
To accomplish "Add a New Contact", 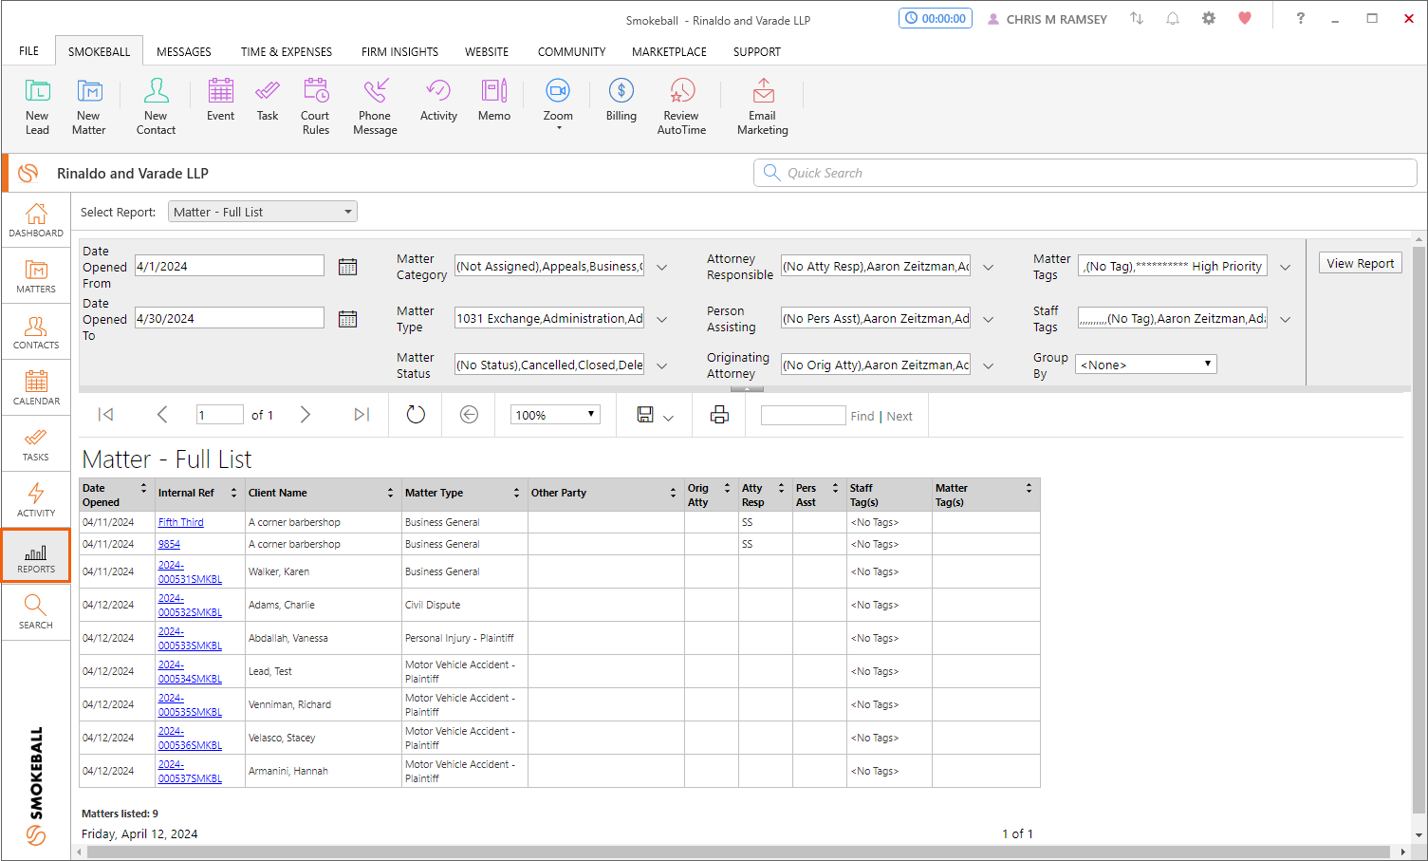I will [156, 106].
